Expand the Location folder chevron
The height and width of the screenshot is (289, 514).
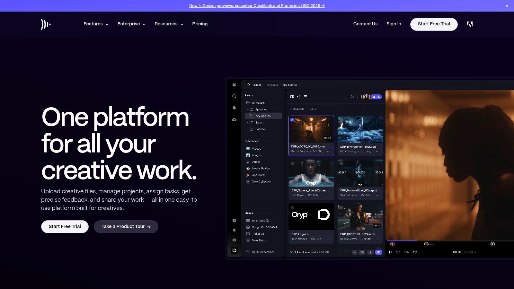point(247,129)
